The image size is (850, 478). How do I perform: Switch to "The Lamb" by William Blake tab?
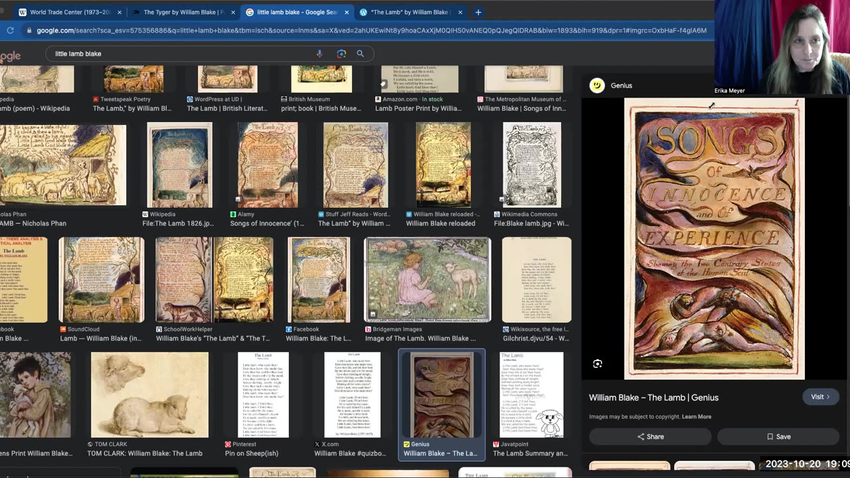point(410,12)
